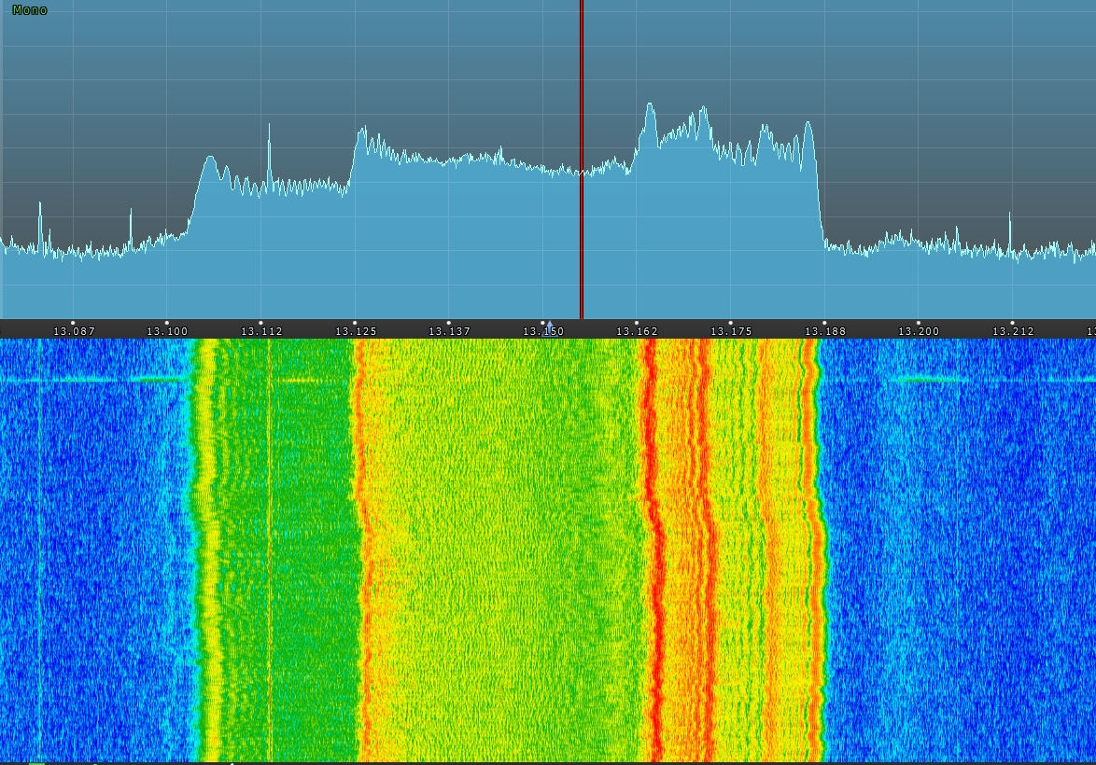Tune to 13.100 on the frequency scale
1096x765 pixels.
pyautogui.click(x=167, y=331)
